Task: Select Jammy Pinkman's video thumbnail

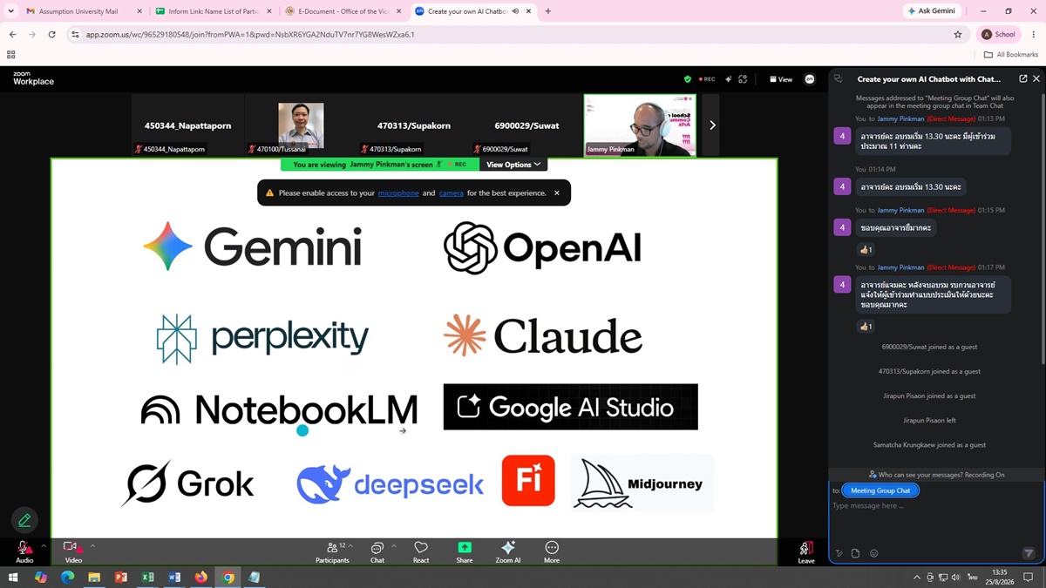Action: click(x=640, y=125)
